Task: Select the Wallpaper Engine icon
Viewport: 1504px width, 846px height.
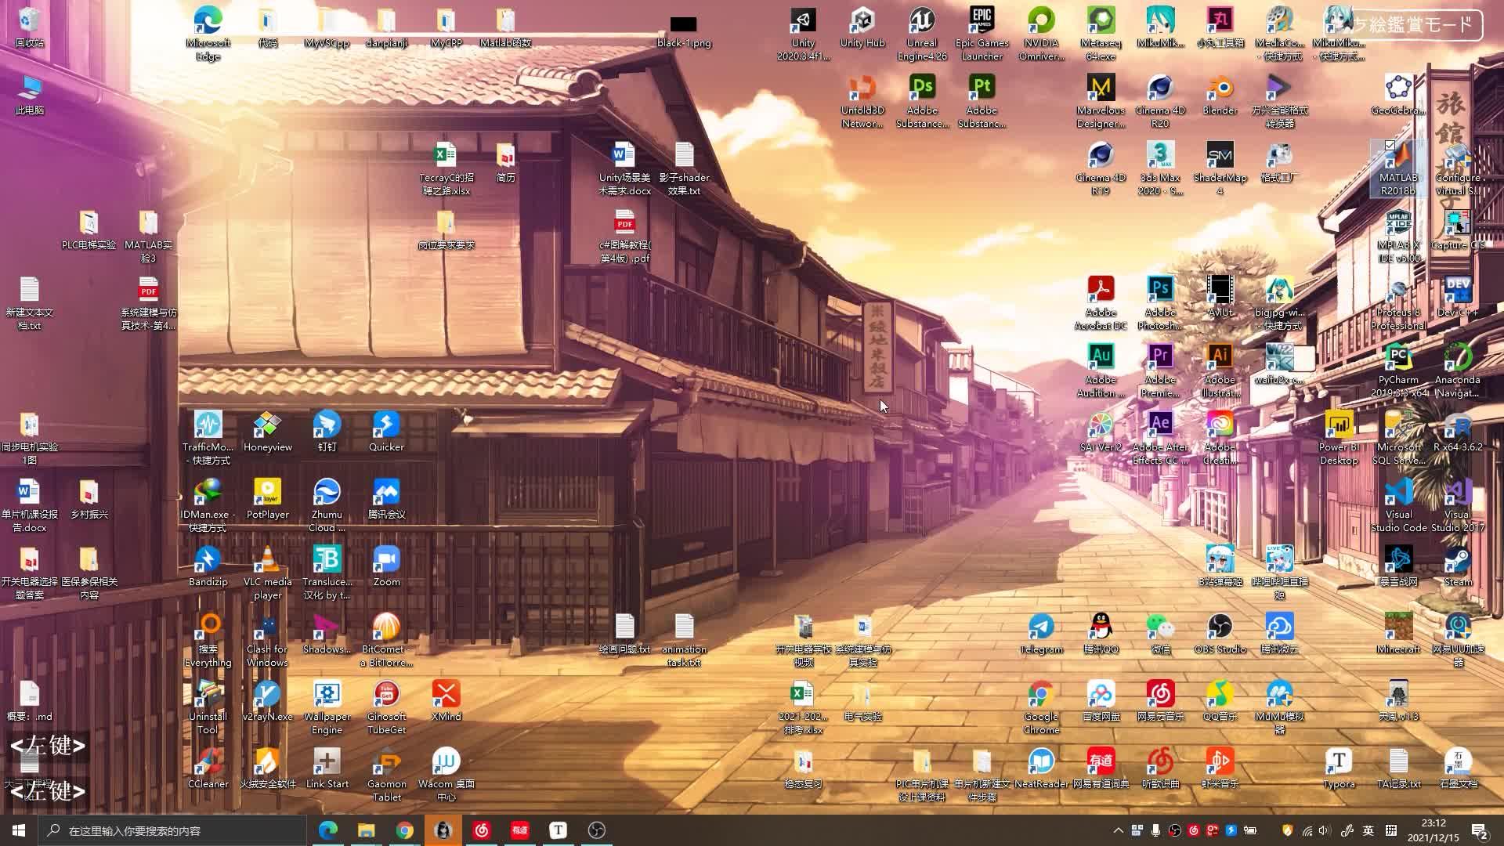Action: pyautogui.click(x=327, y=708)
